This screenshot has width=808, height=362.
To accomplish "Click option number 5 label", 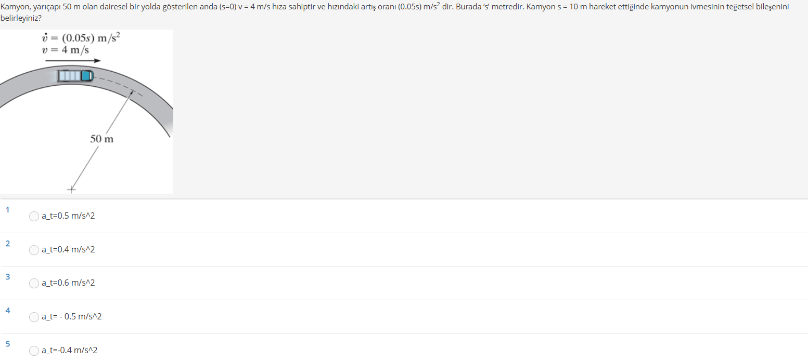I will (x=8, y=343).
